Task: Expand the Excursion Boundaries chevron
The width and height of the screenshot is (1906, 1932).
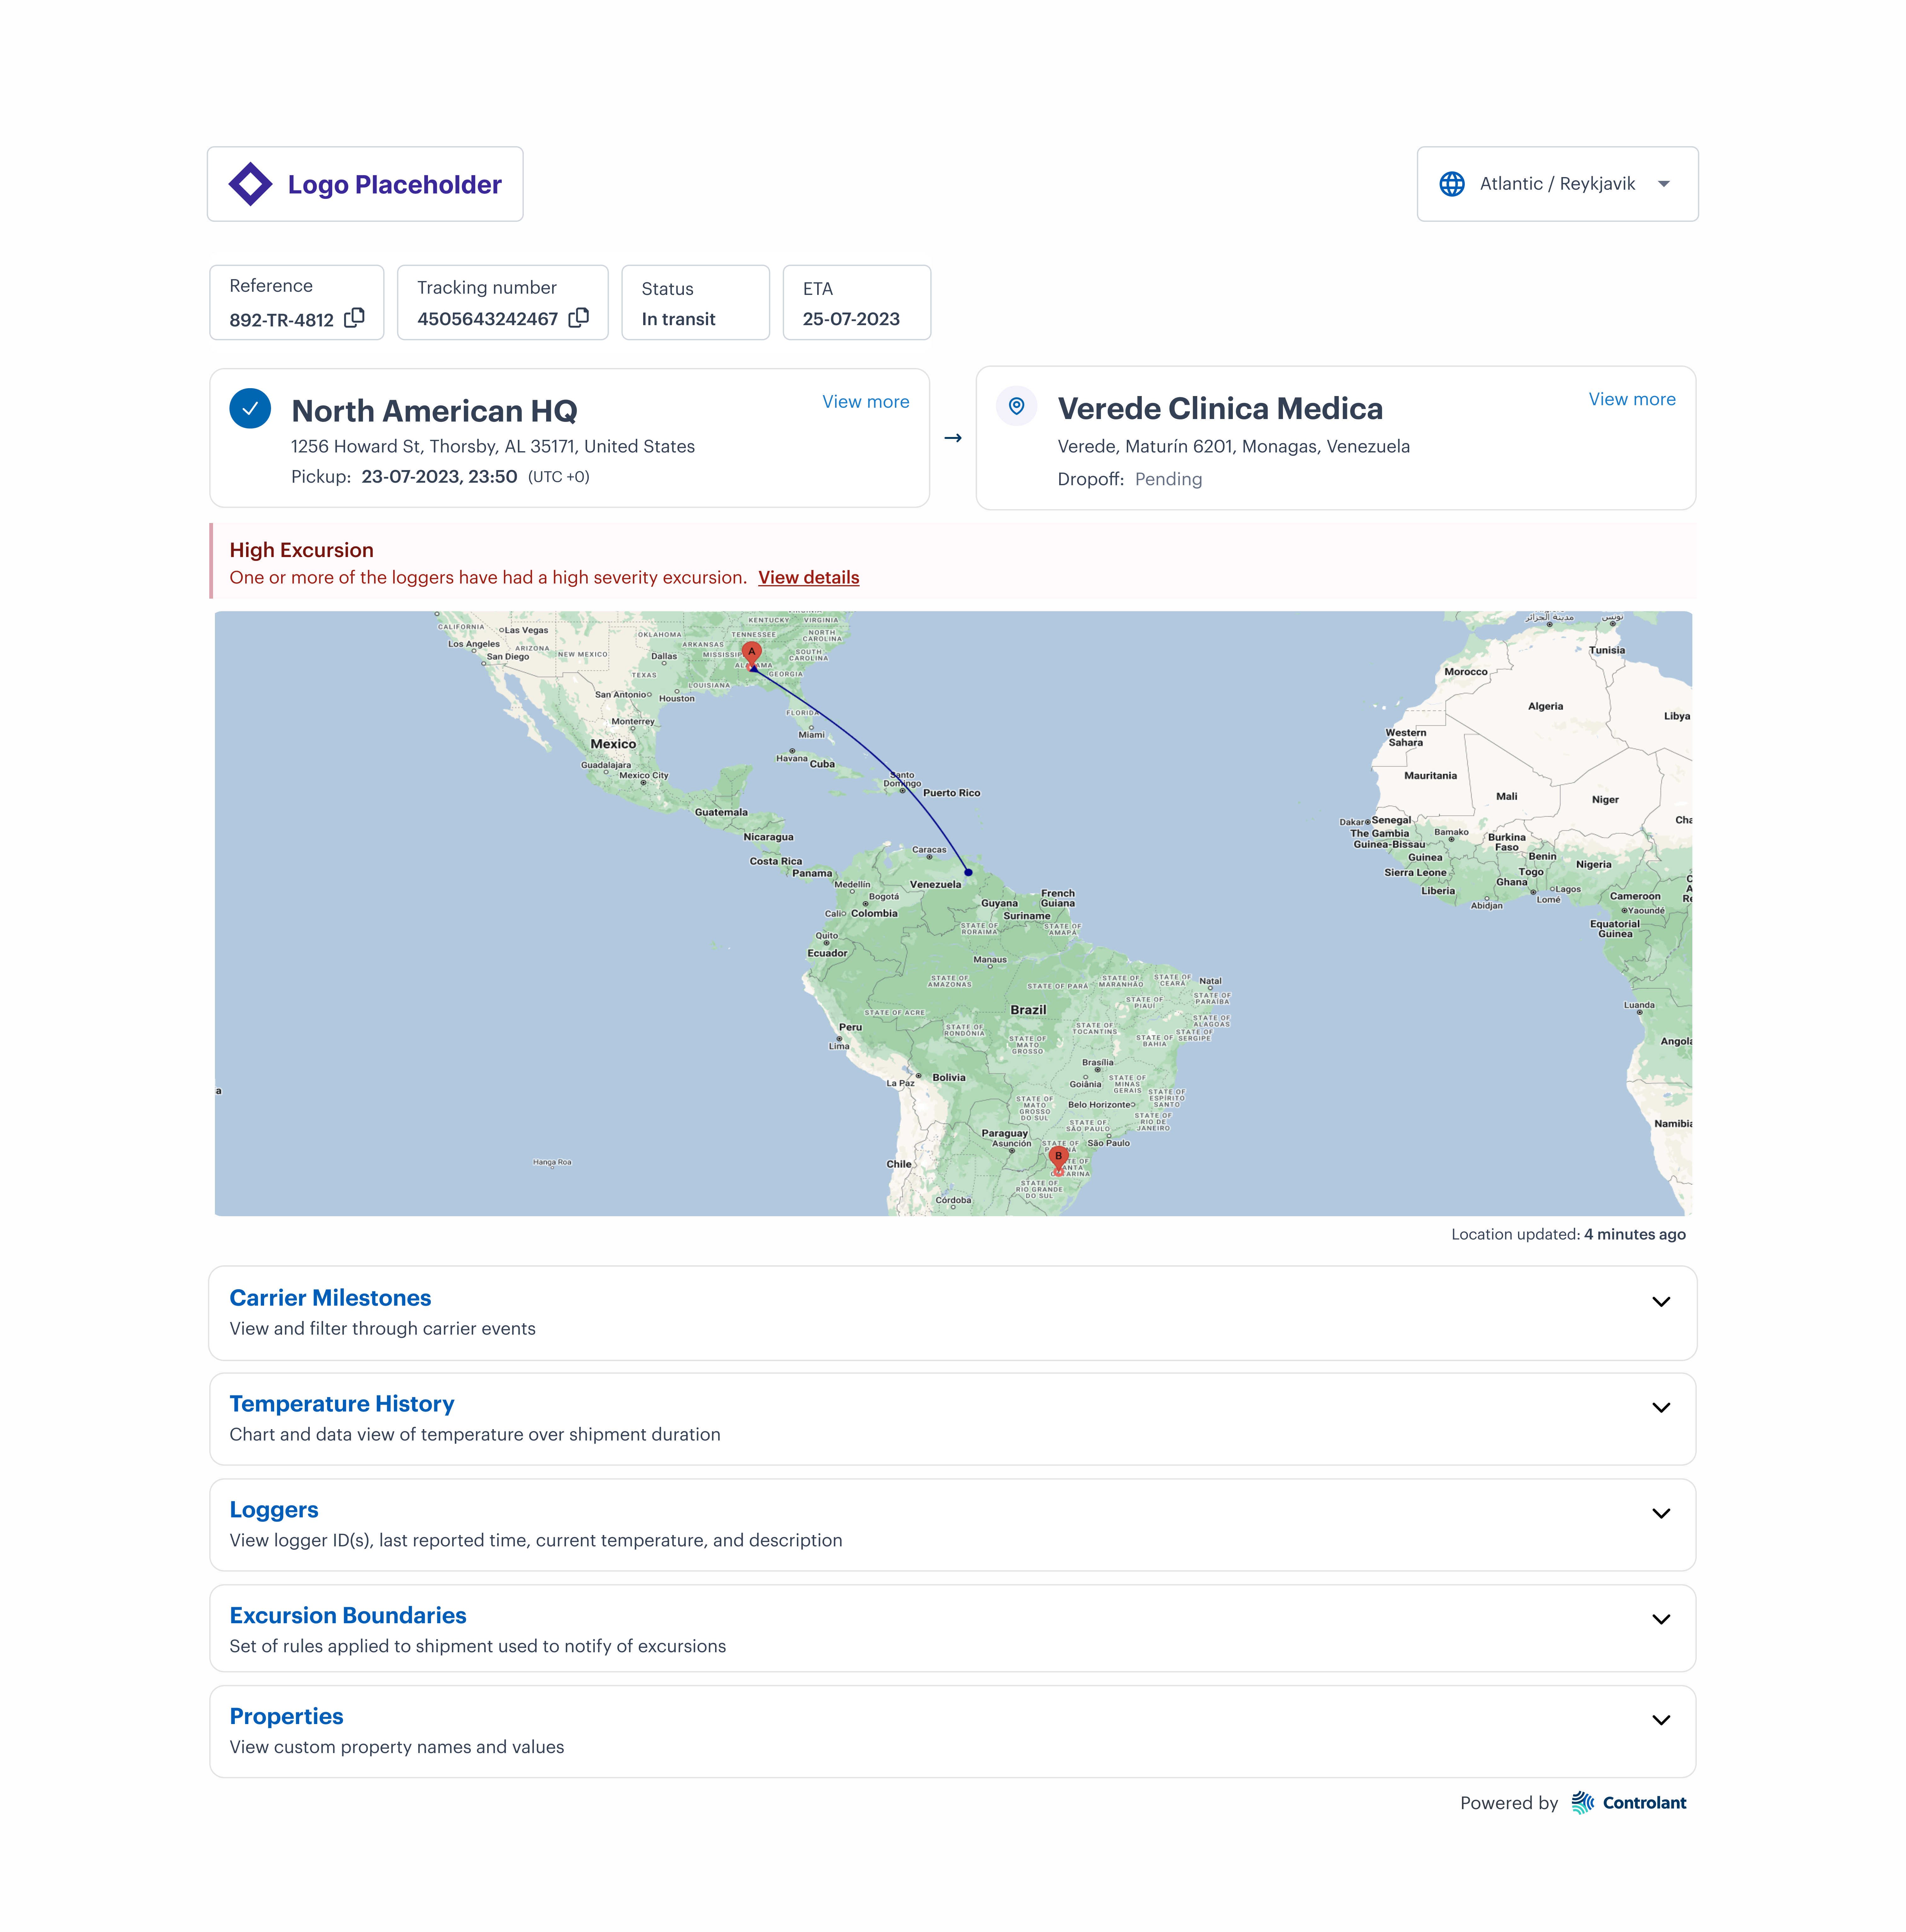Action: (1661, 1619)
